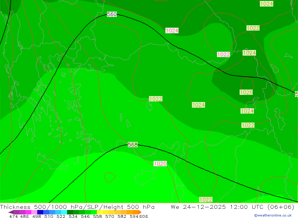This screenshot has width=298, height=218.
Task: Click the legend value 570
Action: pyautogui.click(x=109, y=217)
